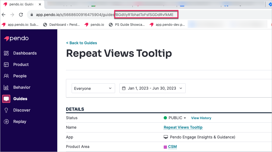
Task: Click the Product sidebar icon
Action: tap(6, 65)
